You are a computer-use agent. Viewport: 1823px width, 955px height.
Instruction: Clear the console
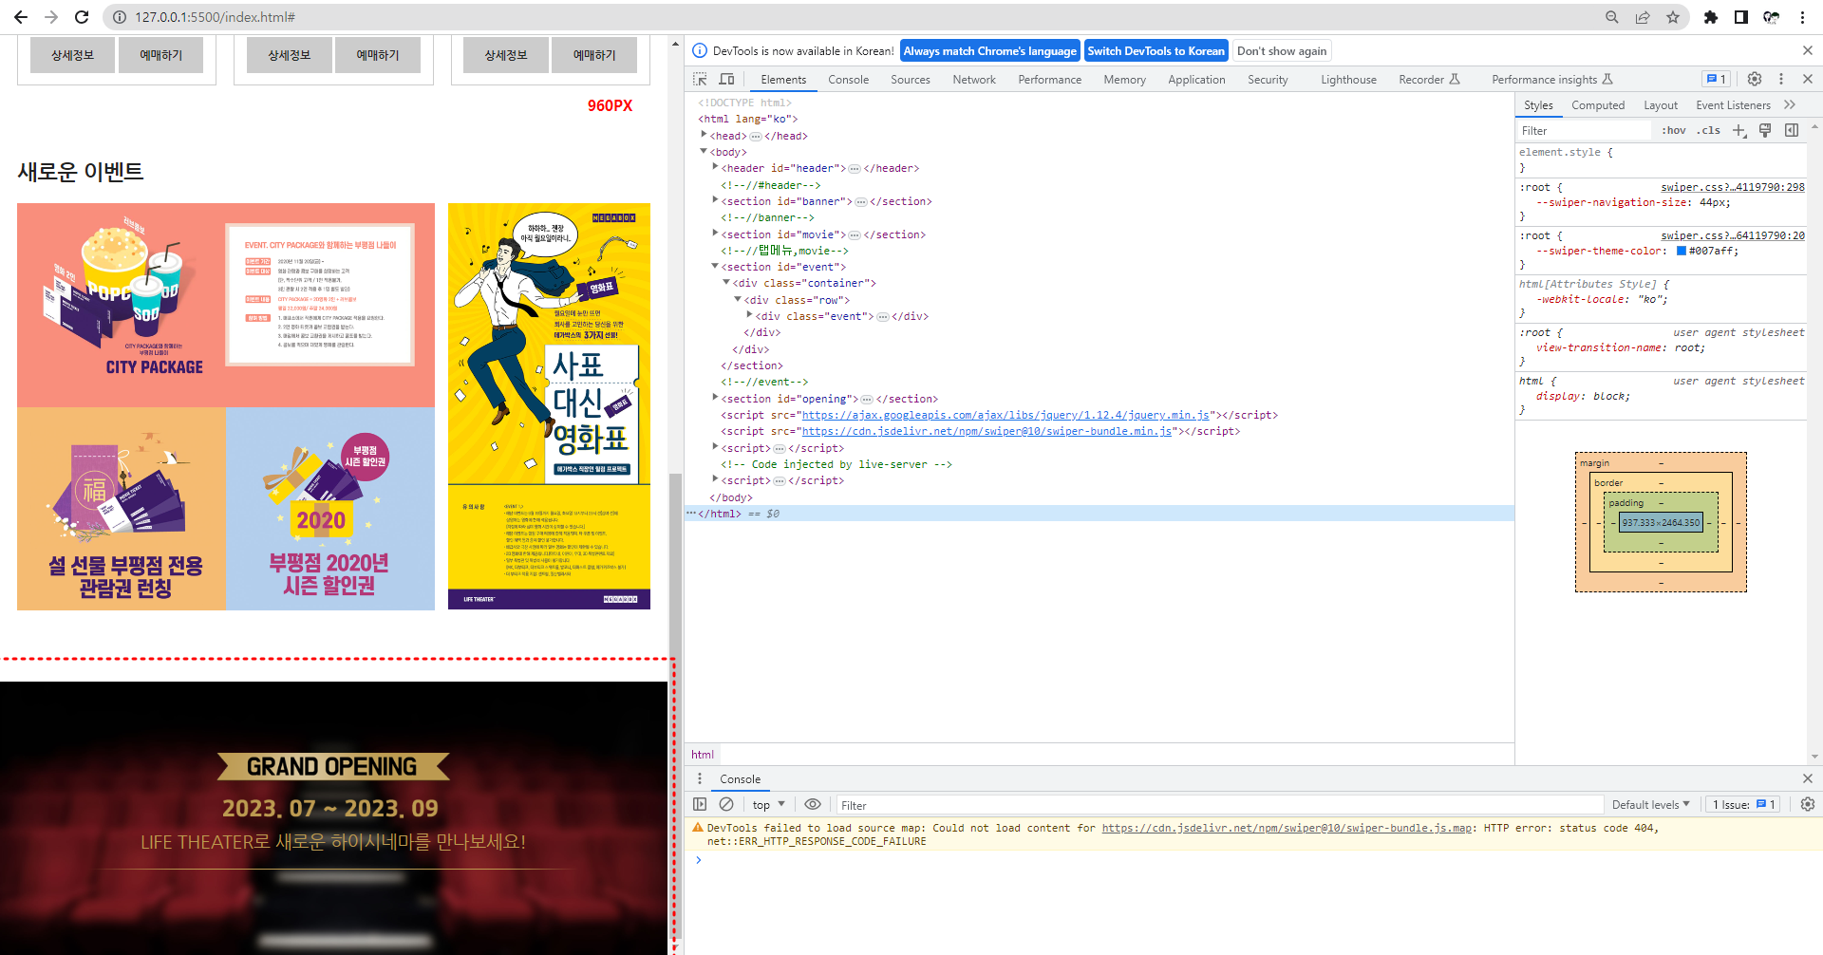(x=726, y=804)
